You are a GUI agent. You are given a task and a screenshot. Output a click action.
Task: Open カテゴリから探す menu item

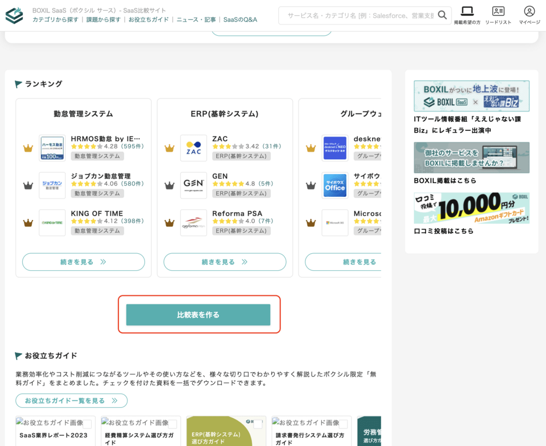[x=56, y=20]
